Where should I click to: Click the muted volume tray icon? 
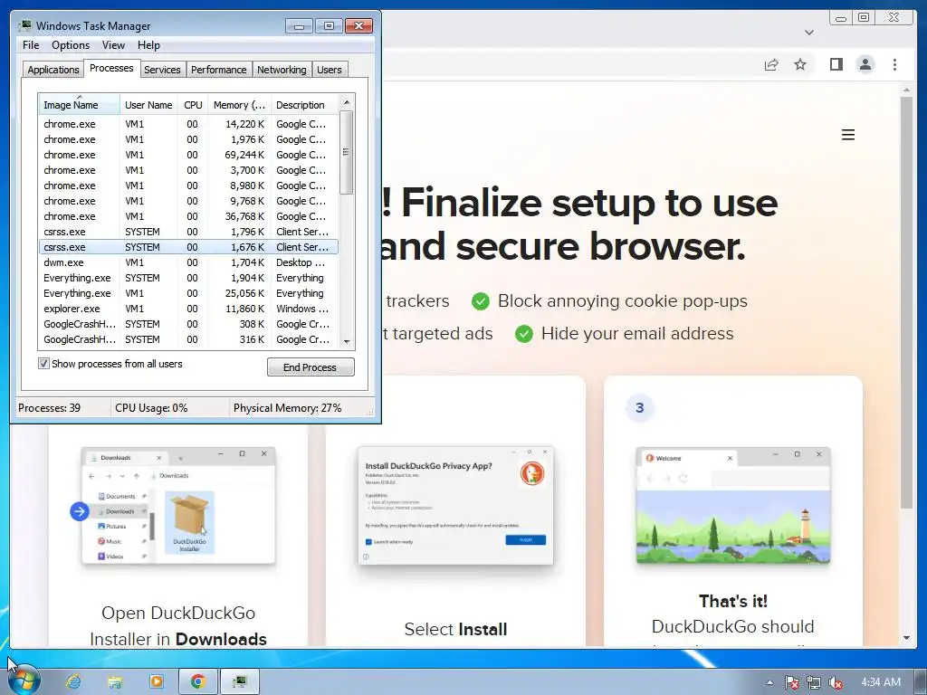(836, 682)
